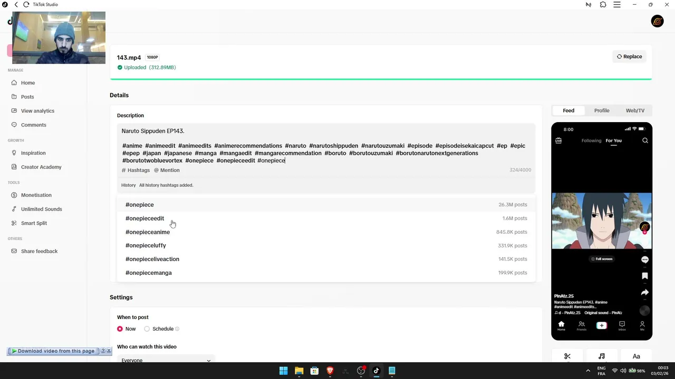The image size is (675, 379).
Task: Go back using the browser back arrow
Action: point(16,5)
